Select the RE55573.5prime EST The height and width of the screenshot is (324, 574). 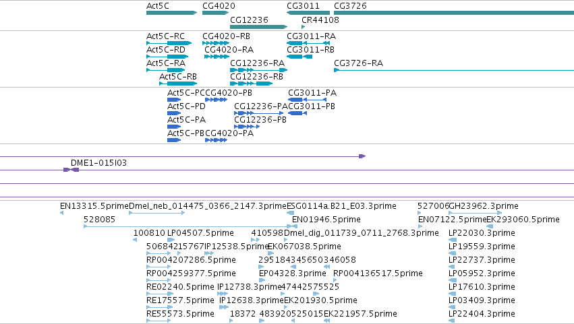pos(159,321)
